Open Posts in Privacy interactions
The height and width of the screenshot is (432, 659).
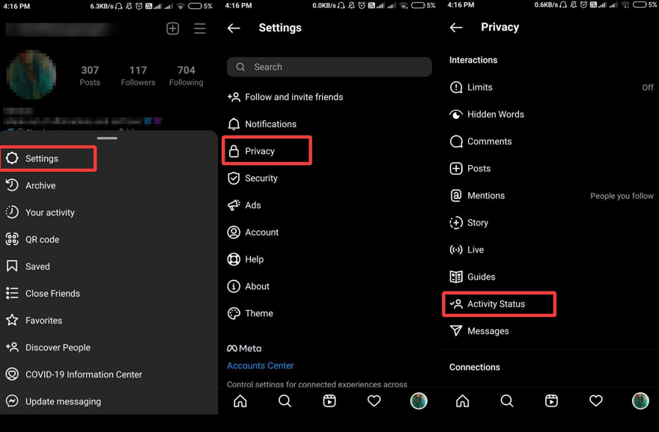[x=551, y=168]
